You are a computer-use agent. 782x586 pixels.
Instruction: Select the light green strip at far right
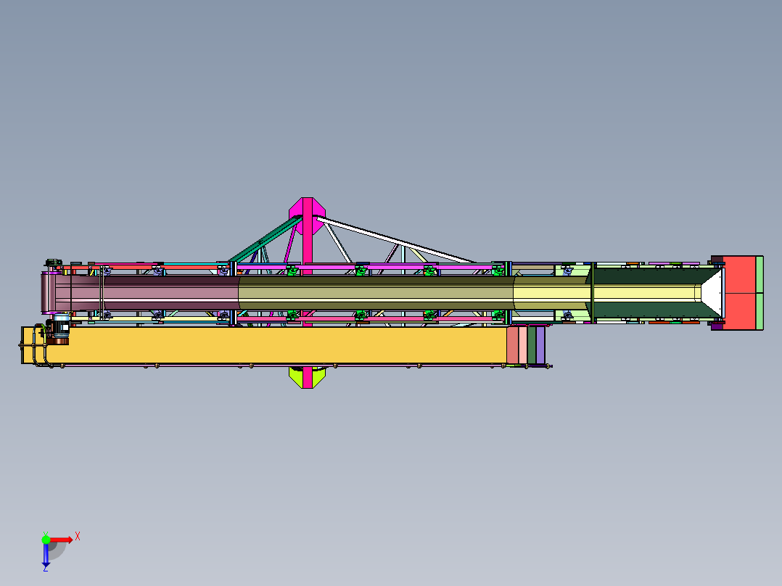pyautogui.click(x=760, y=293)
